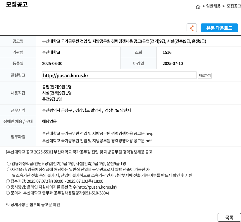The image size is (241, 222).
Task: Click the 첨부파일 row label
Action: [18, 136]
